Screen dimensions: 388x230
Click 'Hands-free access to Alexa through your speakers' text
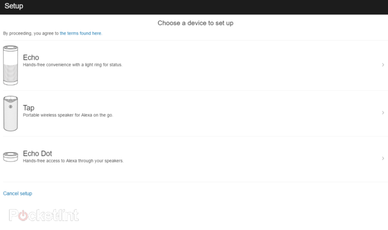click(x=73, y=161)
